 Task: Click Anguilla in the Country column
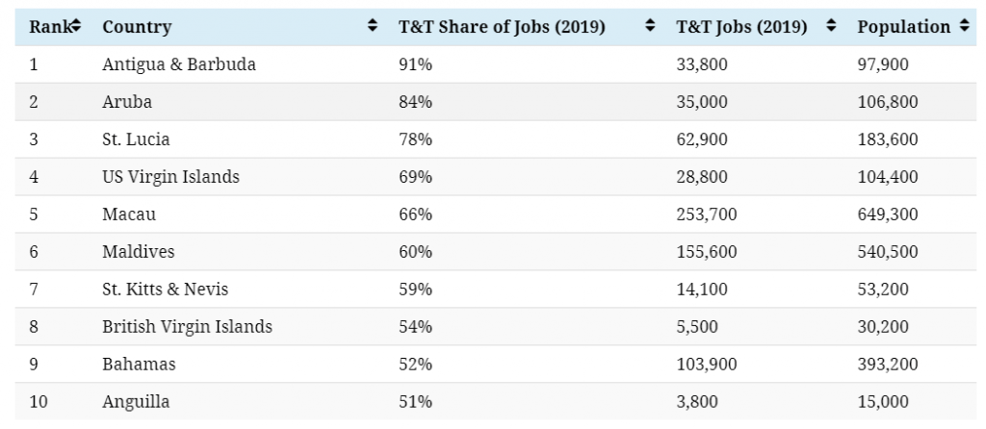(136, 402)
